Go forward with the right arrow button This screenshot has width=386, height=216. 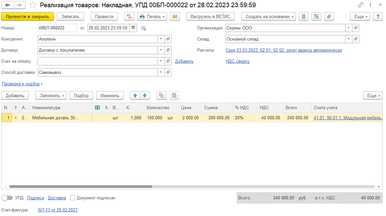point(20,5)
